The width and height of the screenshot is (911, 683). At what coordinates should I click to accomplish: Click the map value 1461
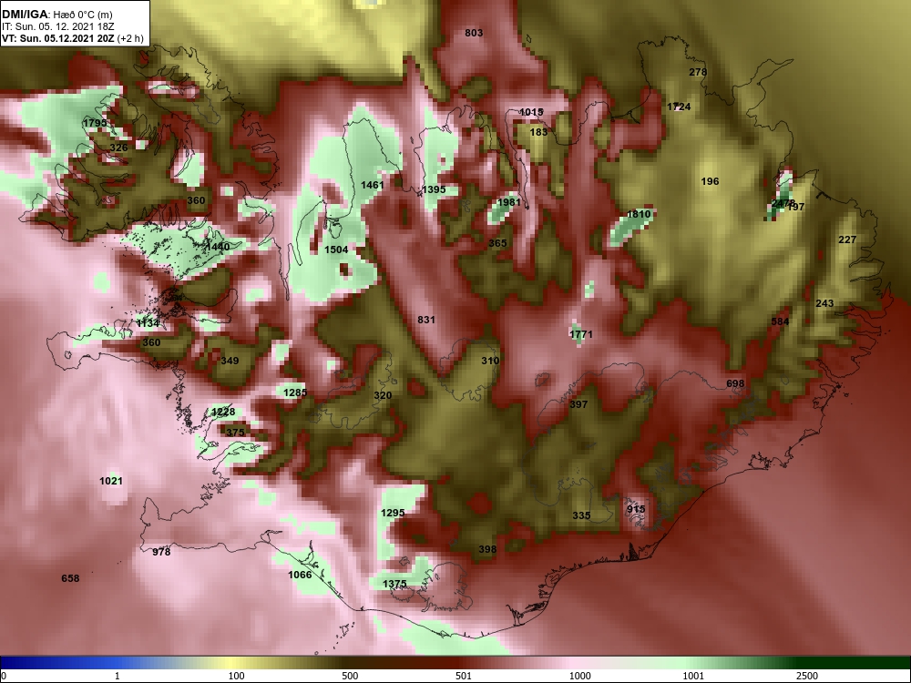point(373,185)
